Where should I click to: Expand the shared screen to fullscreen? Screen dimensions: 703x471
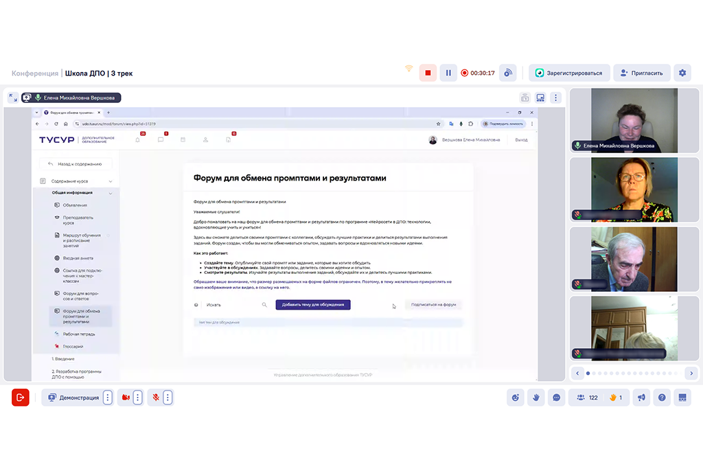pos(12,97)
